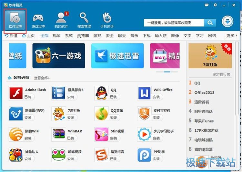Click the blue search magnifier button
The height and width of the screenshot is (172, 242).
210,23
